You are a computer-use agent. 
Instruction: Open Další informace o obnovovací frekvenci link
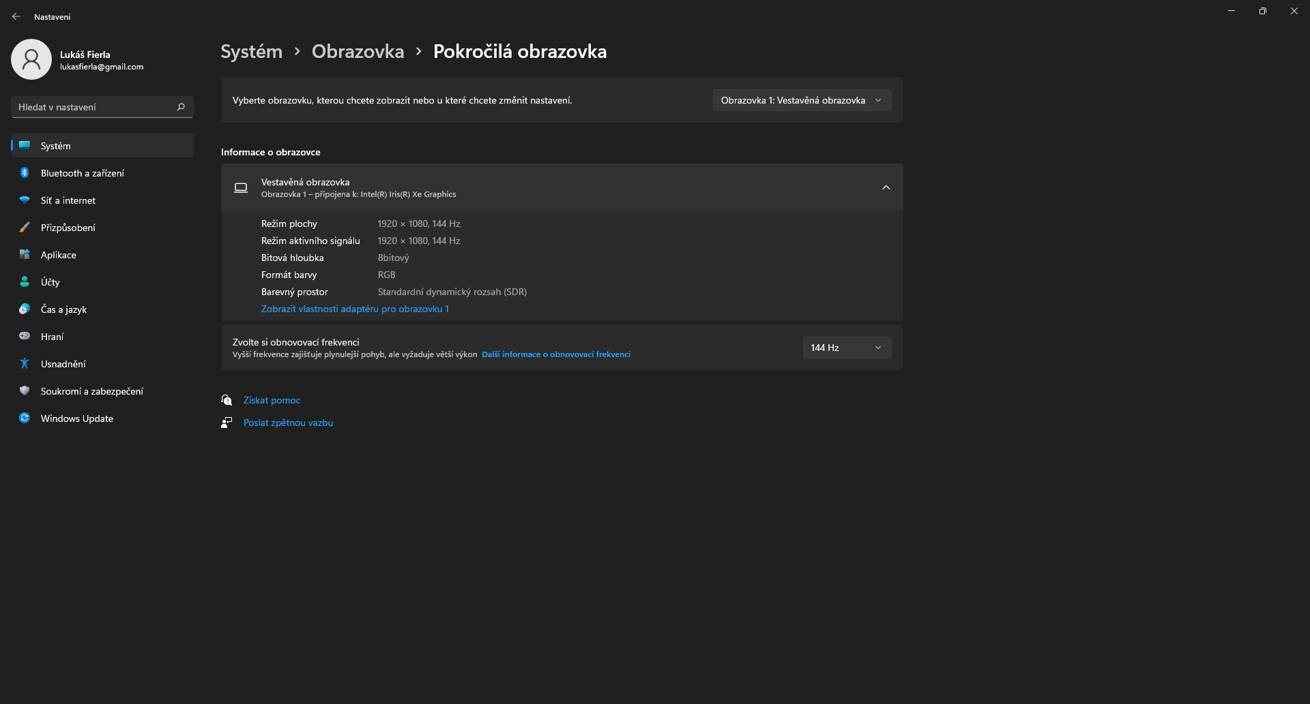coord(555,354)
